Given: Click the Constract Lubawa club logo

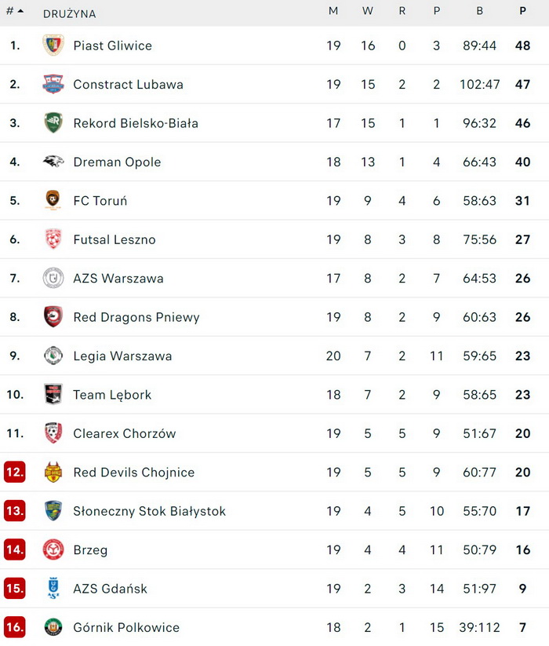Looking at the screenshot, I should (x=53, y=84).
